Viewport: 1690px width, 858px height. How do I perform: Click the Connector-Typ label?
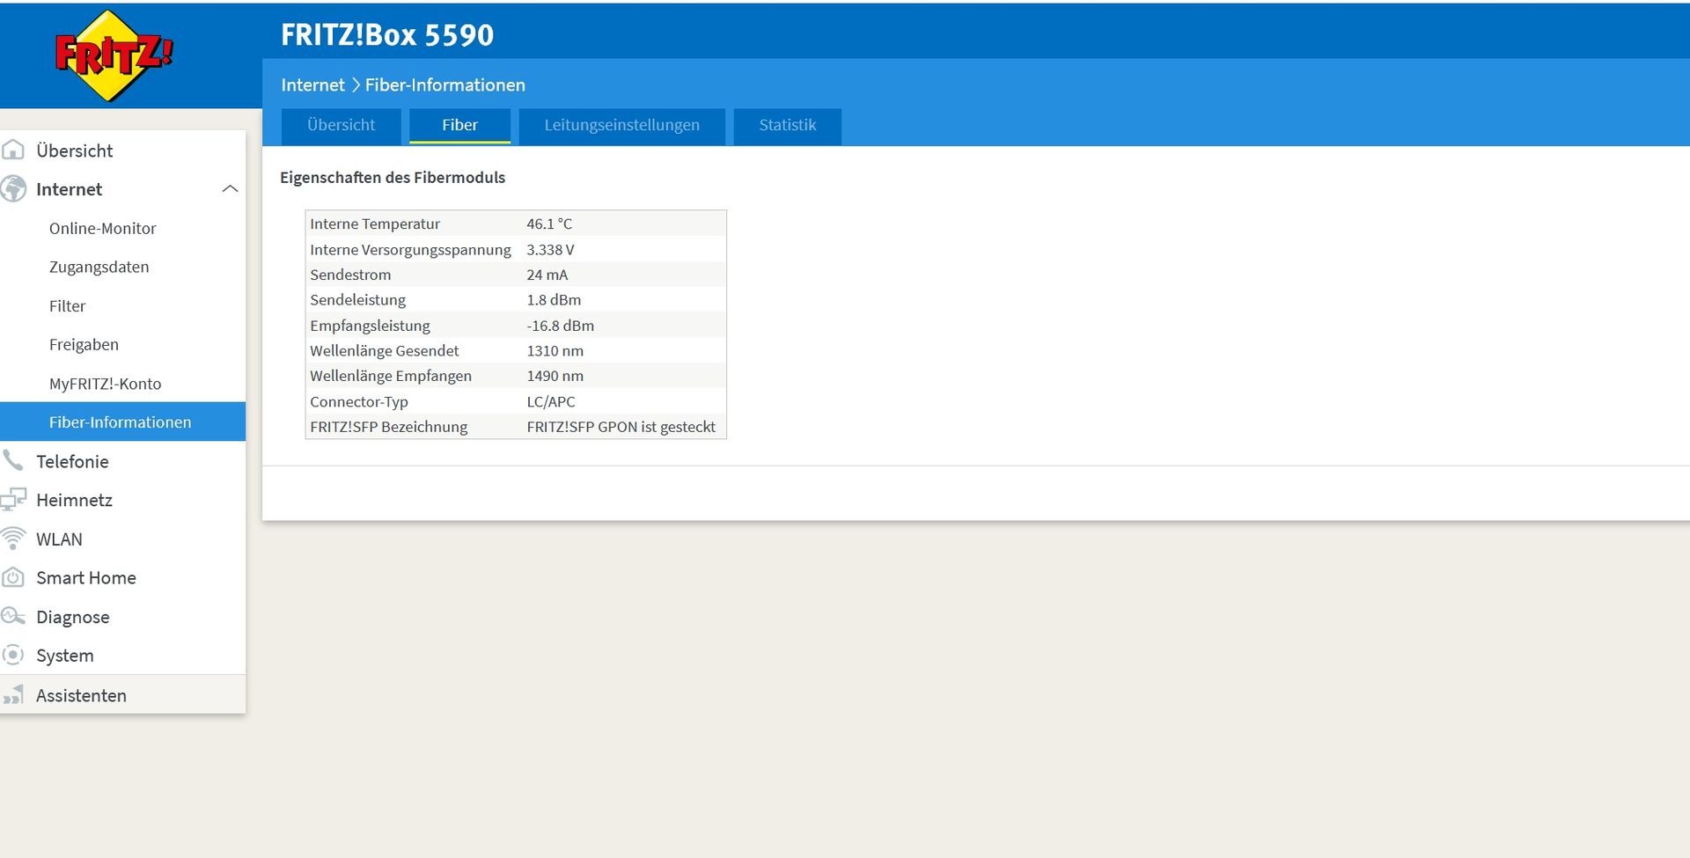click(x=359, y=401)
